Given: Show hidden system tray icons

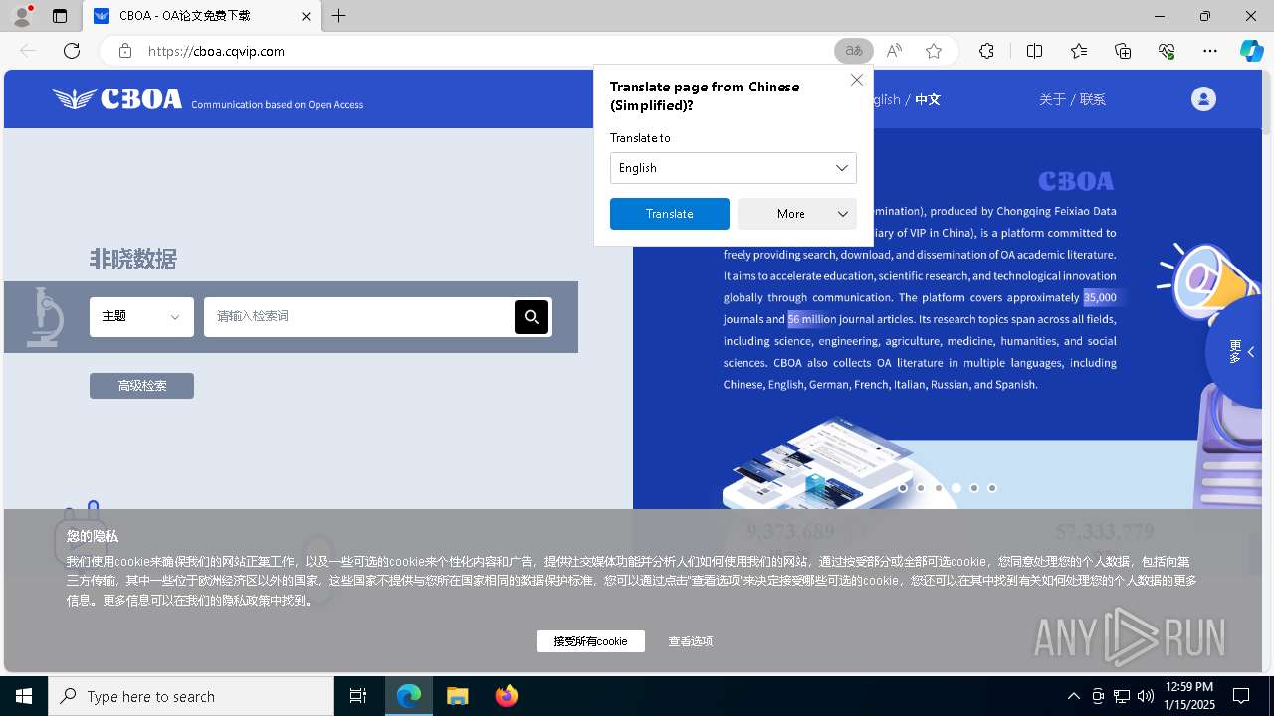Looking at the screenshot, I should click(1073, 696).
